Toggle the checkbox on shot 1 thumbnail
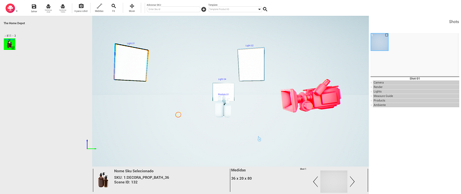The width and height of the screenshot is (461, 194). tap(387, 35)
